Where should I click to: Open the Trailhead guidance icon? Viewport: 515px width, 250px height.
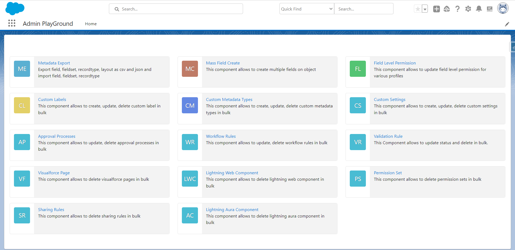tap(447, 9)
